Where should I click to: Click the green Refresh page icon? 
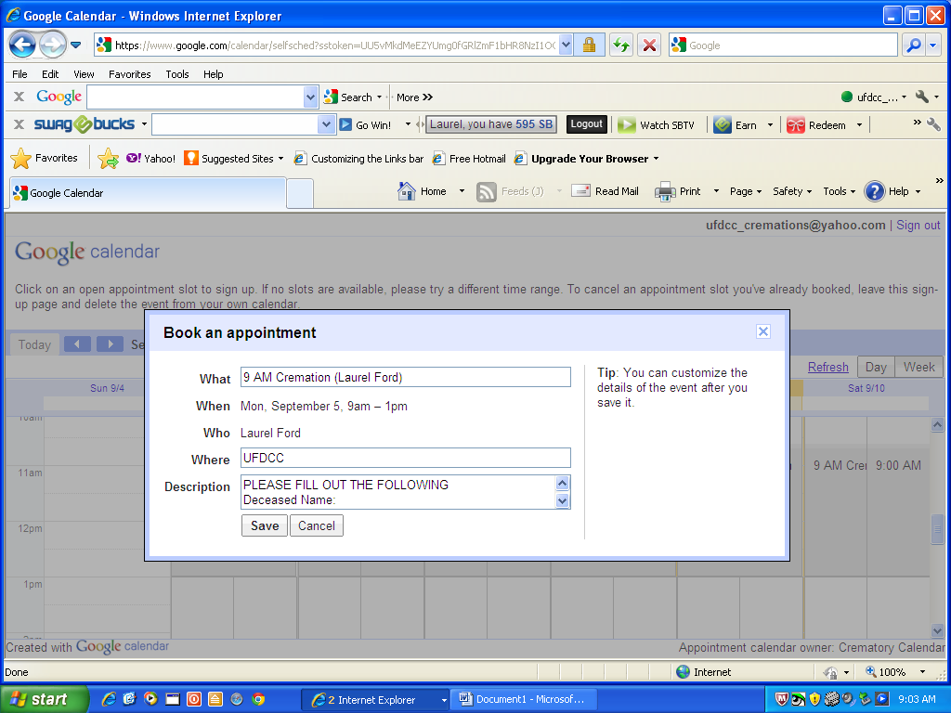coord(621,45)
